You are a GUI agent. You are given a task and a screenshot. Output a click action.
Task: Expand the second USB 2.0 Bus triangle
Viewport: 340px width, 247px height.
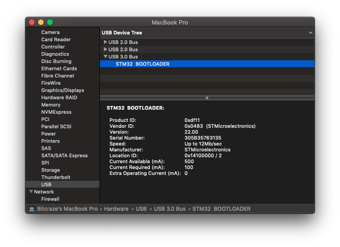click(x=105, y=49)
